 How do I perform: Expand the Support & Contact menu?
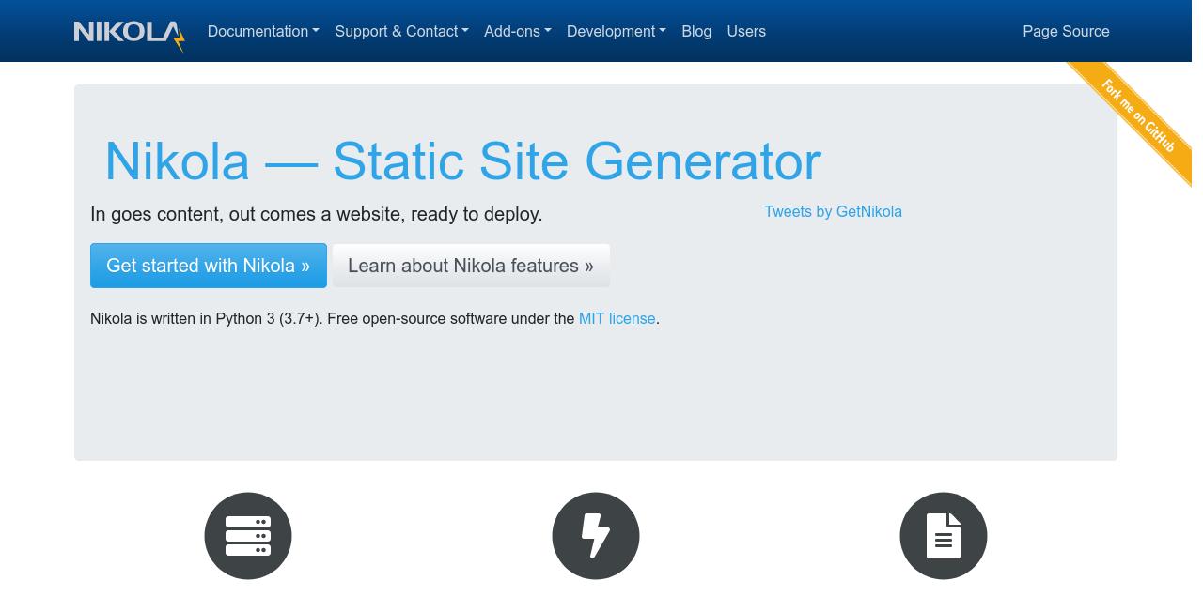coord(401,31)
